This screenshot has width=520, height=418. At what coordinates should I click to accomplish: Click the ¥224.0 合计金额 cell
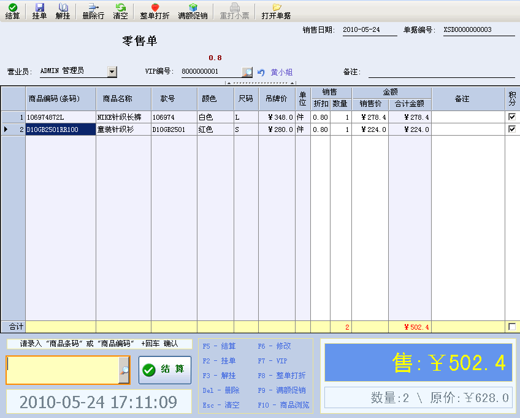point(410,130)
